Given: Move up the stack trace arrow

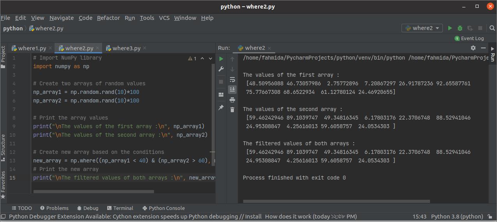Looking at the screenshot, I should click(x=232, y=59).
